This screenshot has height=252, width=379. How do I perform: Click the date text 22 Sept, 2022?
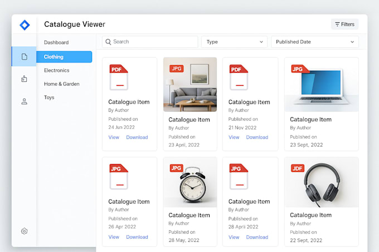(306, 240)
